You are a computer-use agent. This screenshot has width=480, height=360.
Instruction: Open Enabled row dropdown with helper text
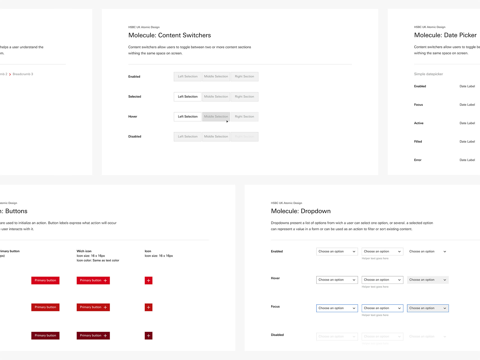click(x=382, y=251)
